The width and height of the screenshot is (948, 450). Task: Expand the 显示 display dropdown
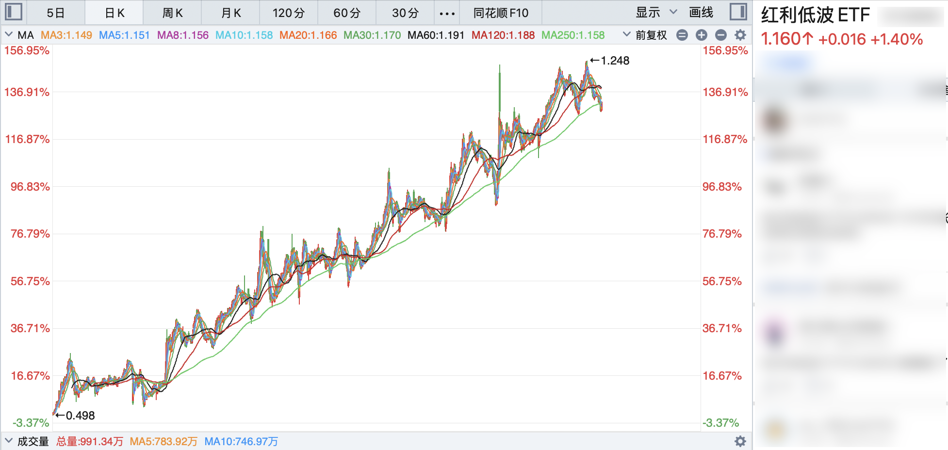tap(656, 13)
